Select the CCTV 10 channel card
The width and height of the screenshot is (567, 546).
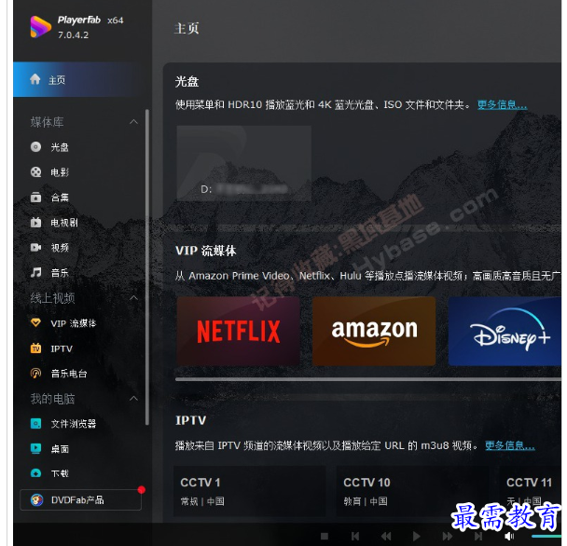pos(412,491)
